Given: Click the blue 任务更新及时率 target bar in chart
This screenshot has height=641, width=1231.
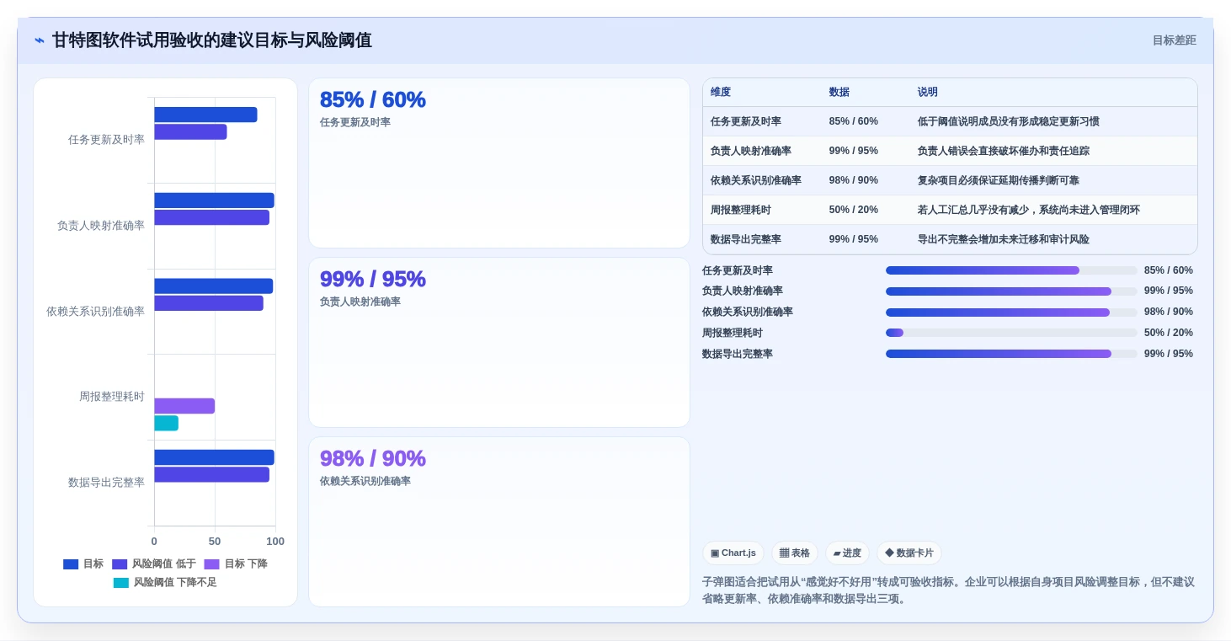Looking at the screenshot, I should pos(205,115).
